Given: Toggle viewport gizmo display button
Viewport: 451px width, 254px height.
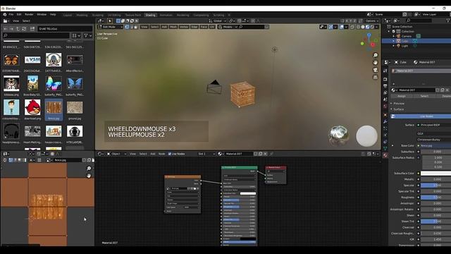Looking at the screenshot, I should (x=330, y=27).
